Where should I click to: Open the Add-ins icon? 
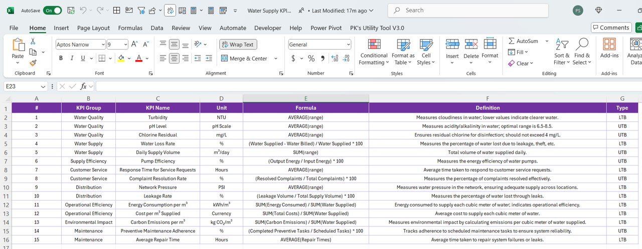pyautogui.click(x=609, y=44)
